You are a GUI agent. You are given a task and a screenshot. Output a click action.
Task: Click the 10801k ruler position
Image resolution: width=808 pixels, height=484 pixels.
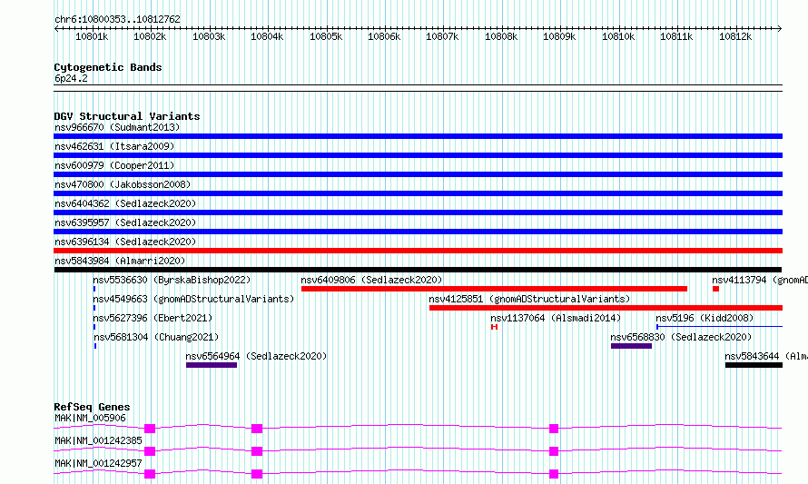[x=92, y=36]
